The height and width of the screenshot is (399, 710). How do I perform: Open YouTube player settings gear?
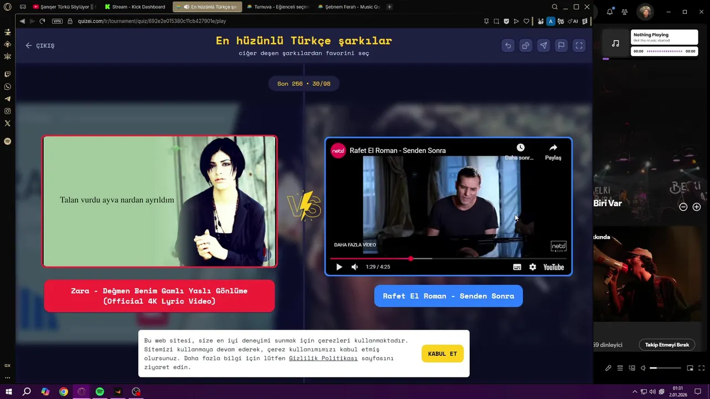(532, 267)
